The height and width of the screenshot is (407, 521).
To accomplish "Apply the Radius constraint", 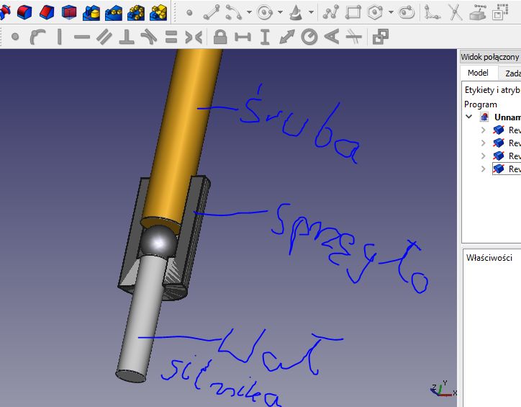I will [309, 37].
